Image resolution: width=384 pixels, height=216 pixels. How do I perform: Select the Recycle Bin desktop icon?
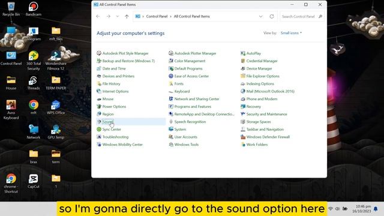[x=11, y=9]
